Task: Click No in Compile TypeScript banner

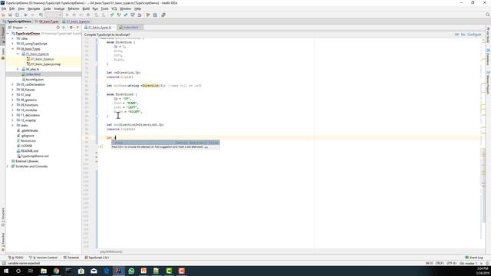Action: coord(463,34)
